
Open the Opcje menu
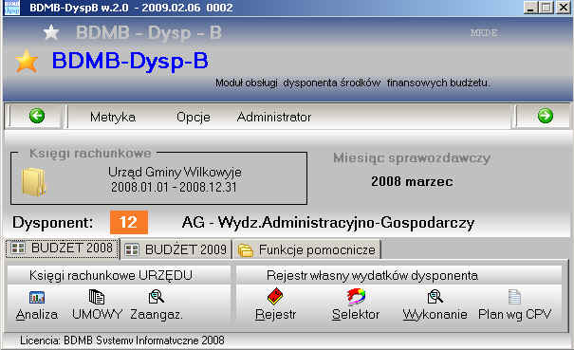[194, 118]
